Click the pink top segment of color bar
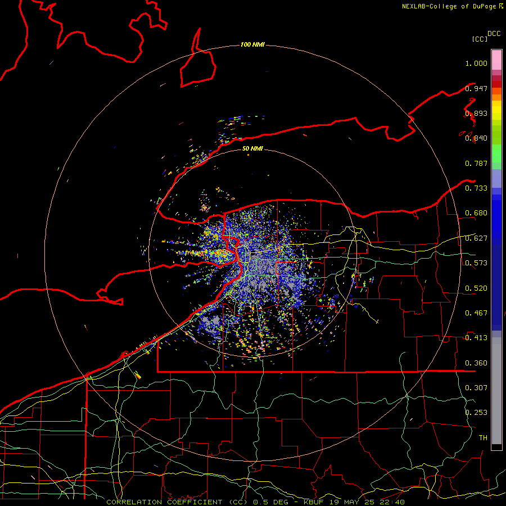This screenshot has width=506, height=506. 496,60
